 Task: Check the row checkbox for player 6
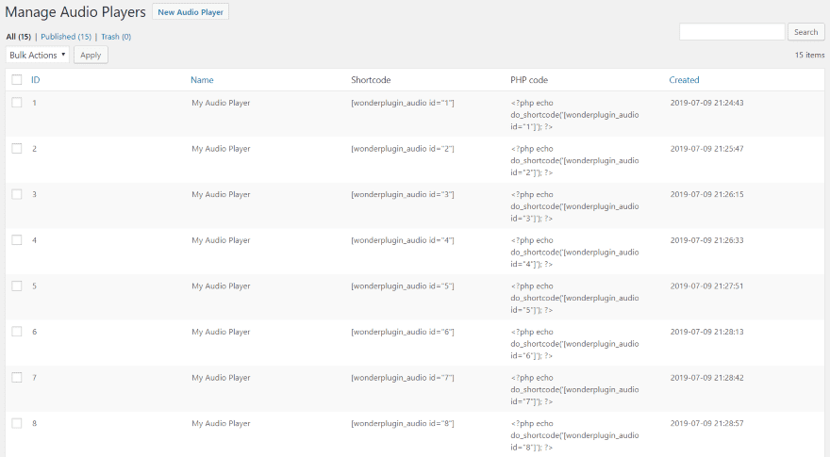coord(17,332)
